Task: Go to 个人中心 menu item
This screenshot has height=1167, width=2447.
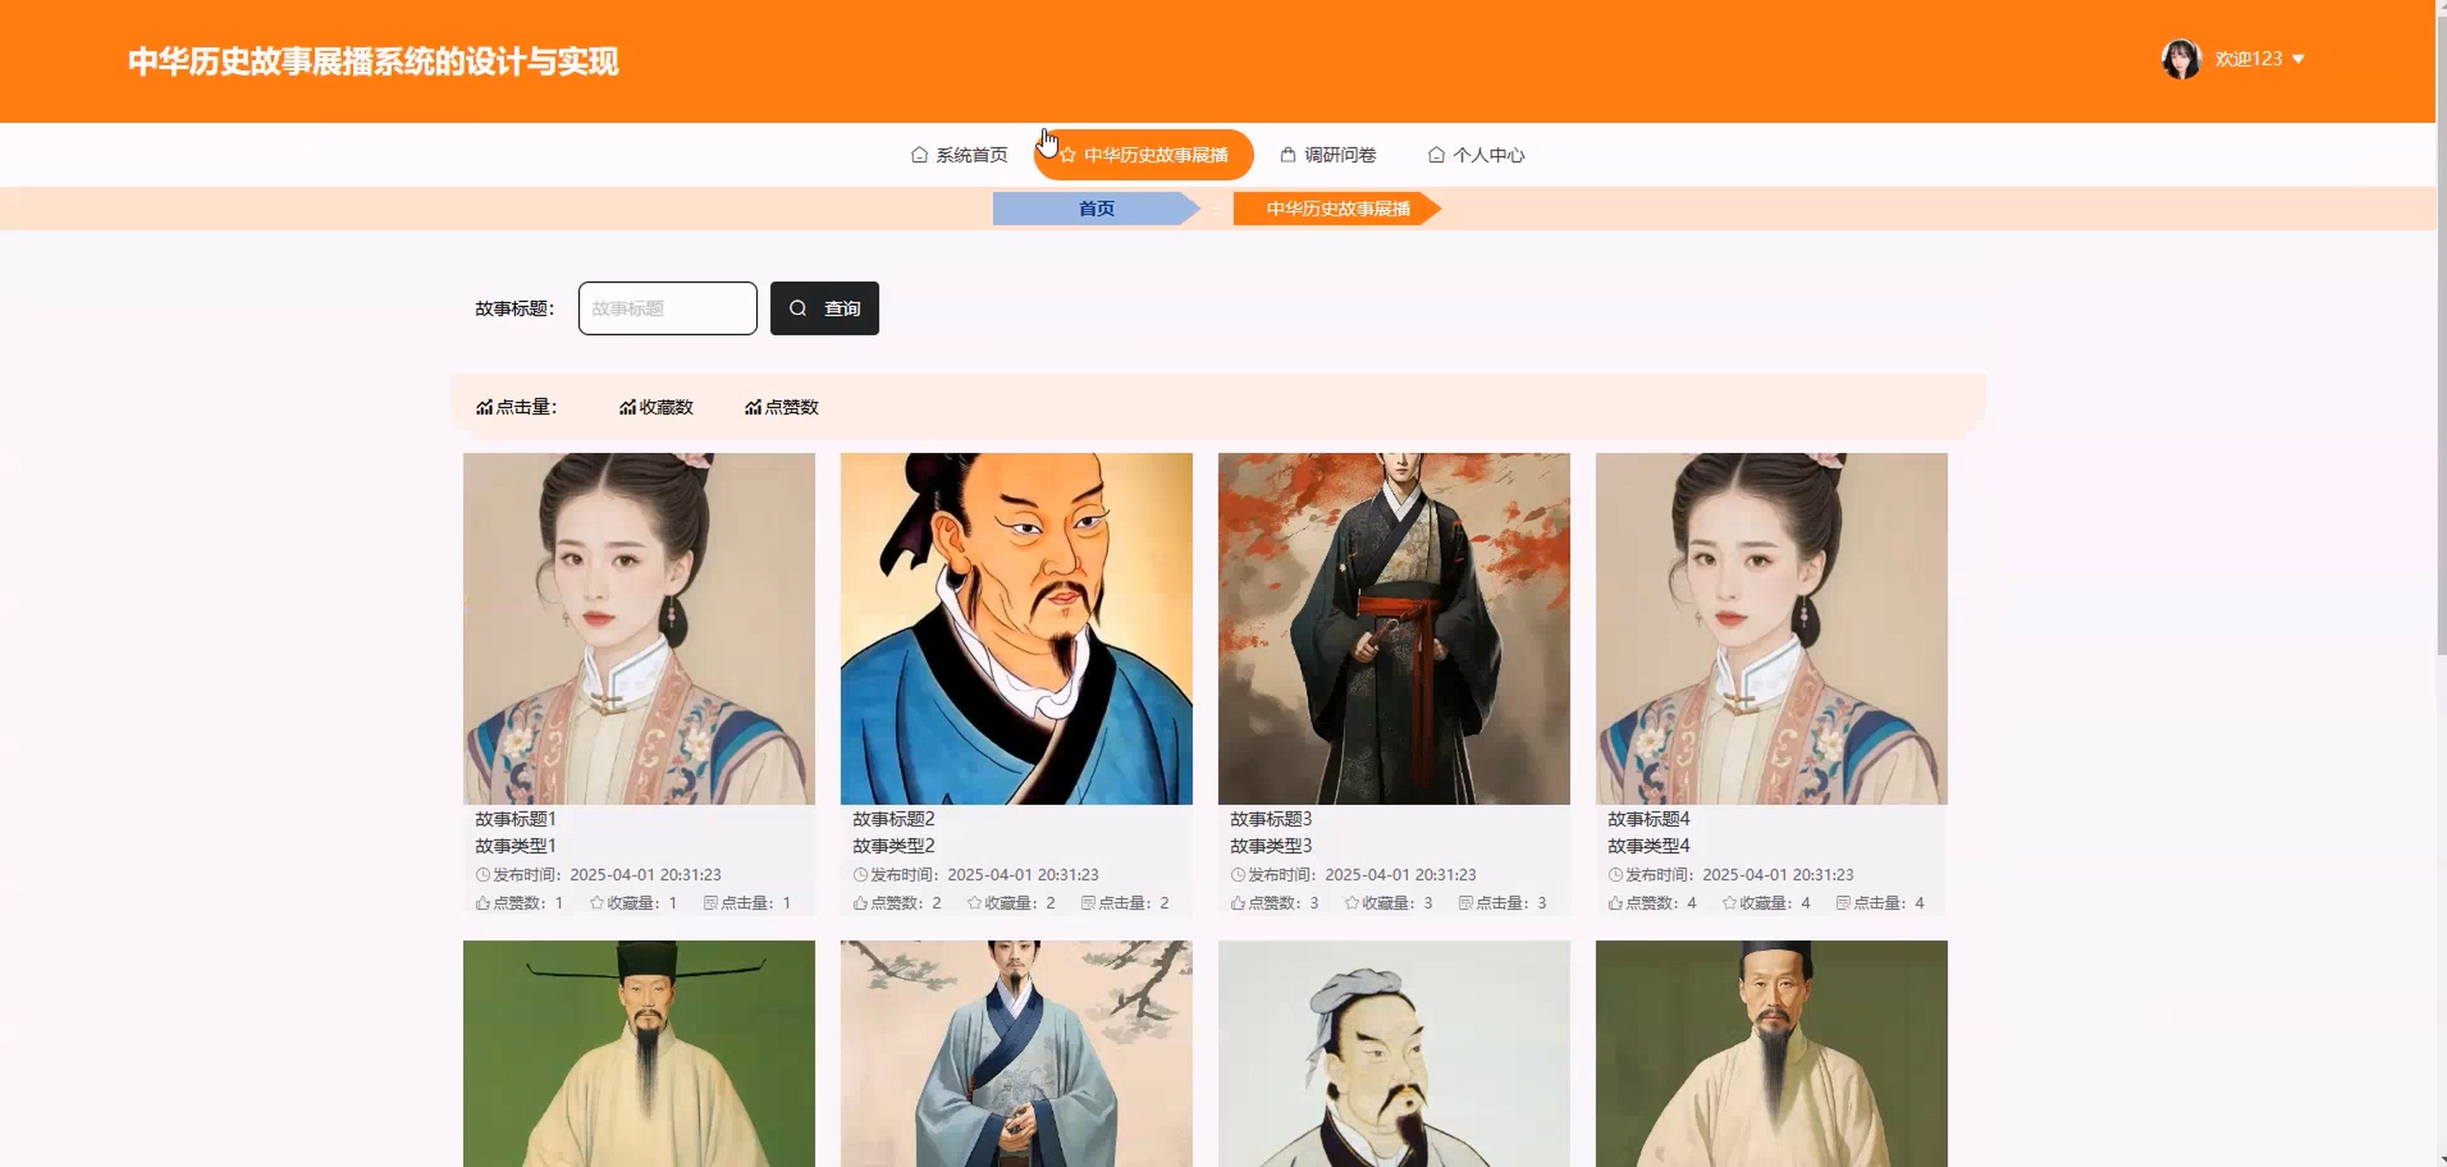Action: (1476, 154)
